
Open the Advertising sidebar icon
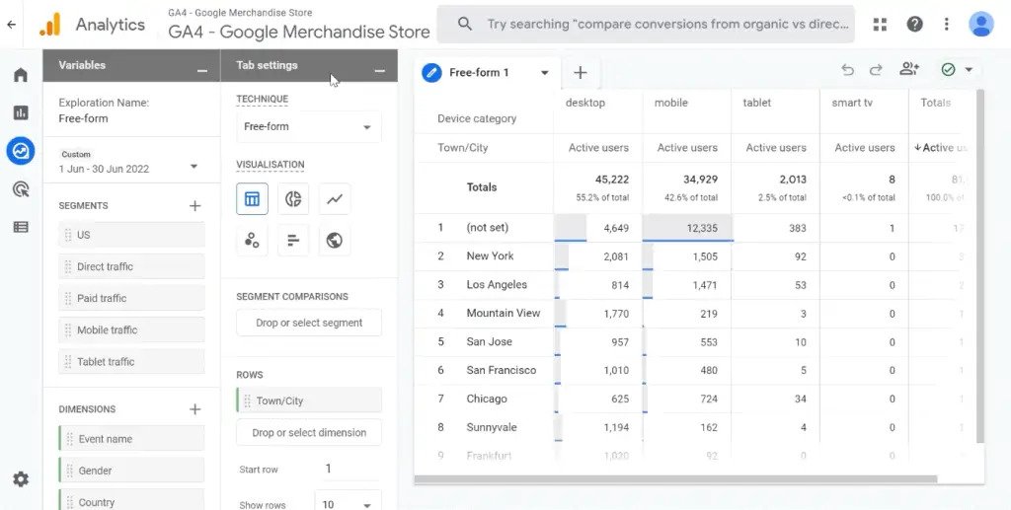click(x=21, y=188)
